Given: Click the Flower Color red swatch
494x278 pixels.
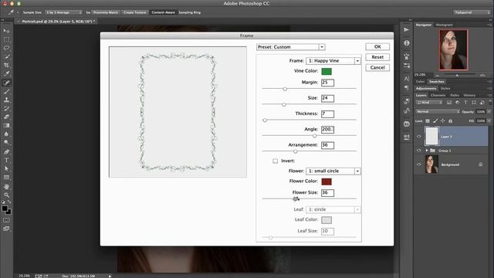Looking at the screenshot, I should [x=327, y=181].
